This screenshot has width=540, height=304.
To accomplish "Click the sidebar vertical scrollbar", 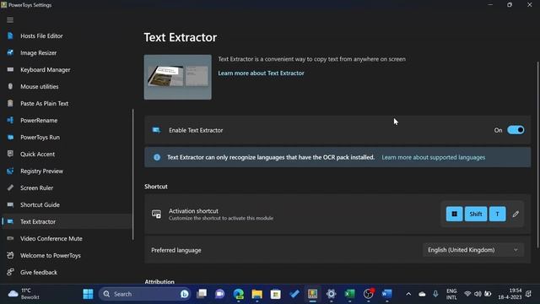I will coord(133,175).
